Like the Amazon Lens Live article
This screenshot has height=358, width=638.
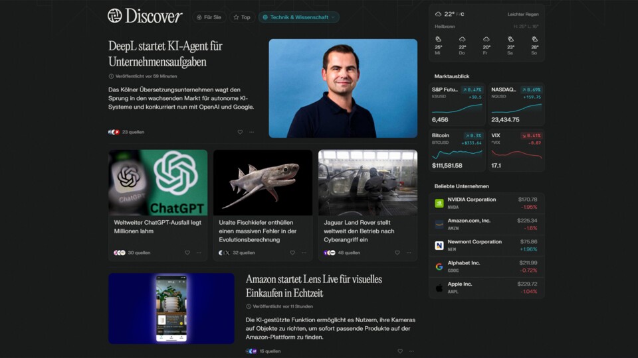(400, 351)
